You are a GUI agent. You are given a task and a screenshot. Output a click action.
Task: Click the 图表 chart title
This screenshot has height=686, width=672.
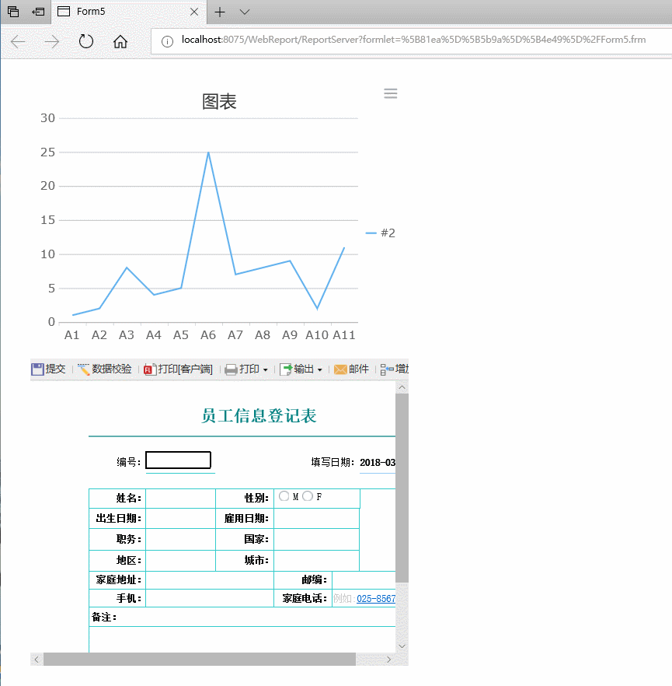(219, 102)
